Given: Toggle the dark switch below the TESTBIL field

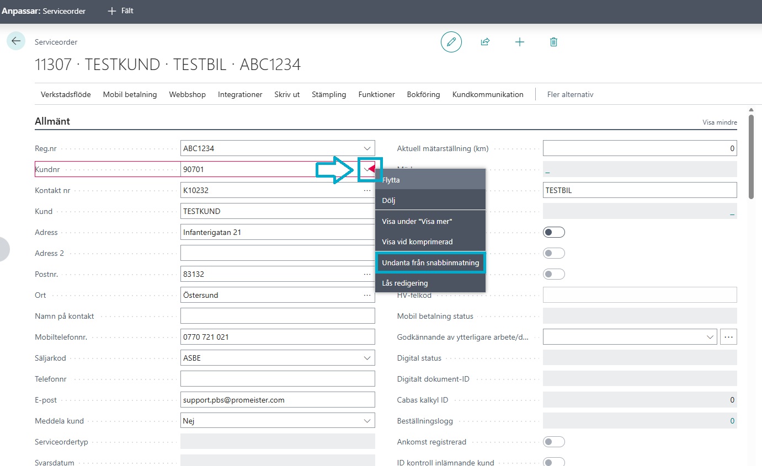Looking at the screenshot, I should click(x=554, y=232).
